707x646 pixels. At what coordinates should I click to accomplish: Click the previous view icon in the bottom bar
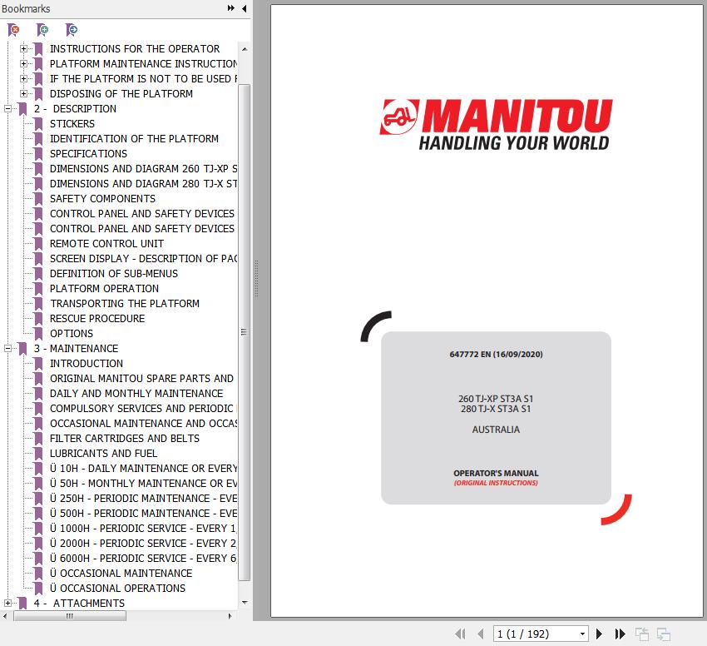pos(641,634)
